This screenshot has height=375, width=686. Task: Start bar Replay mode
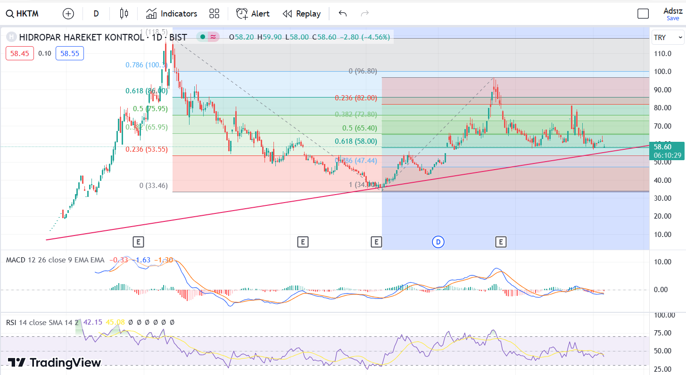(x=302, y=14)
